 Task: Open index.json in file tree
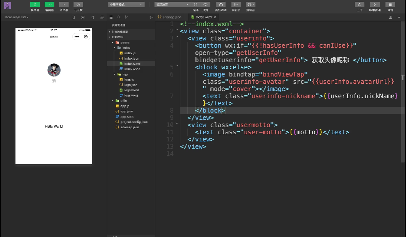tap(131, 58)
